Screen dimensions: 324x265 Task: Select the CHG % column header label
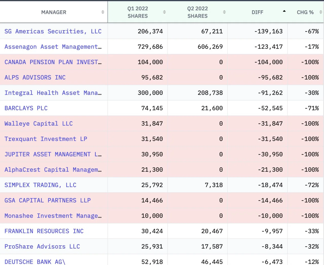(305, 12)
